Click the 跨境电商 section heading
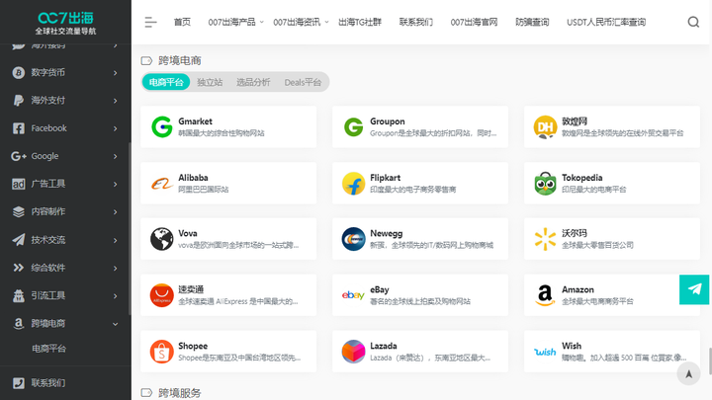Viewport: 712px width, 400px height. pyautogui.click(x=179, y=60)
